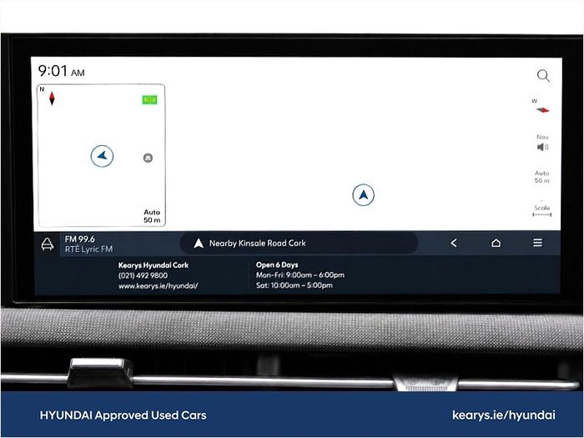Image resolution: width=584 pixels, height=438 pixels.
Task: Tap the north compass in mini map
Action: [x=52, y=98]
